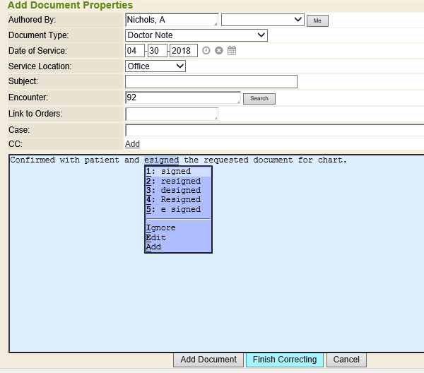Expand the Document Type dropdown
This screenshot has width=424, height=373.
196,35
